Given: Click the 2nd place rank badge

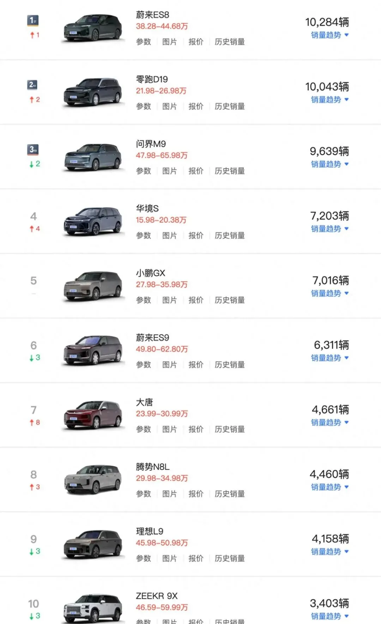Looking at the screenshot, I should [x=32, y=85].
